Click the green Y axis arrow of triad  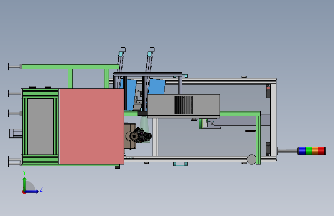(25, 183)
